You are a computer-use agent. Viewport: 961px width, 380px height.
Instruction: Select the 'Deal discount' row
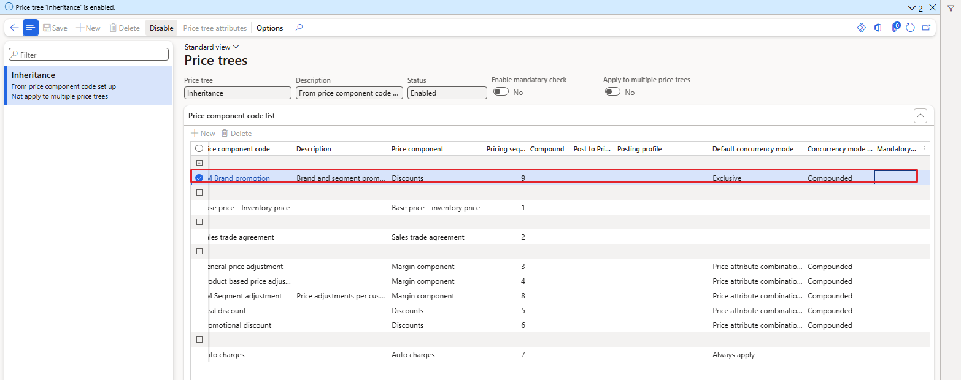(560, 311)
